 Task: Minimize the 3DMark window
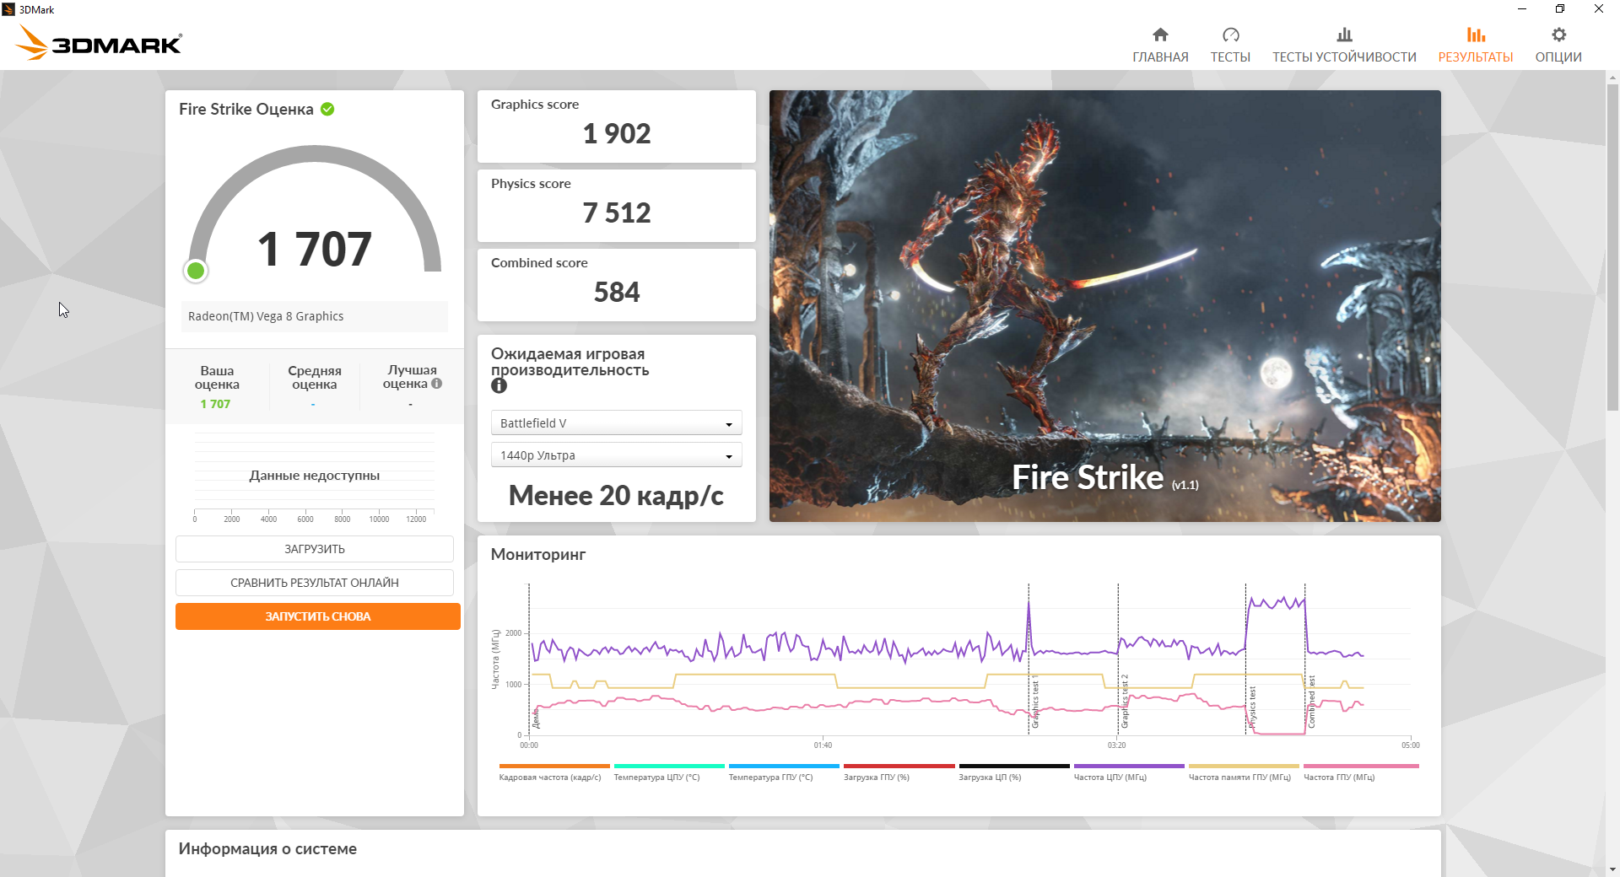(1522, 9)
